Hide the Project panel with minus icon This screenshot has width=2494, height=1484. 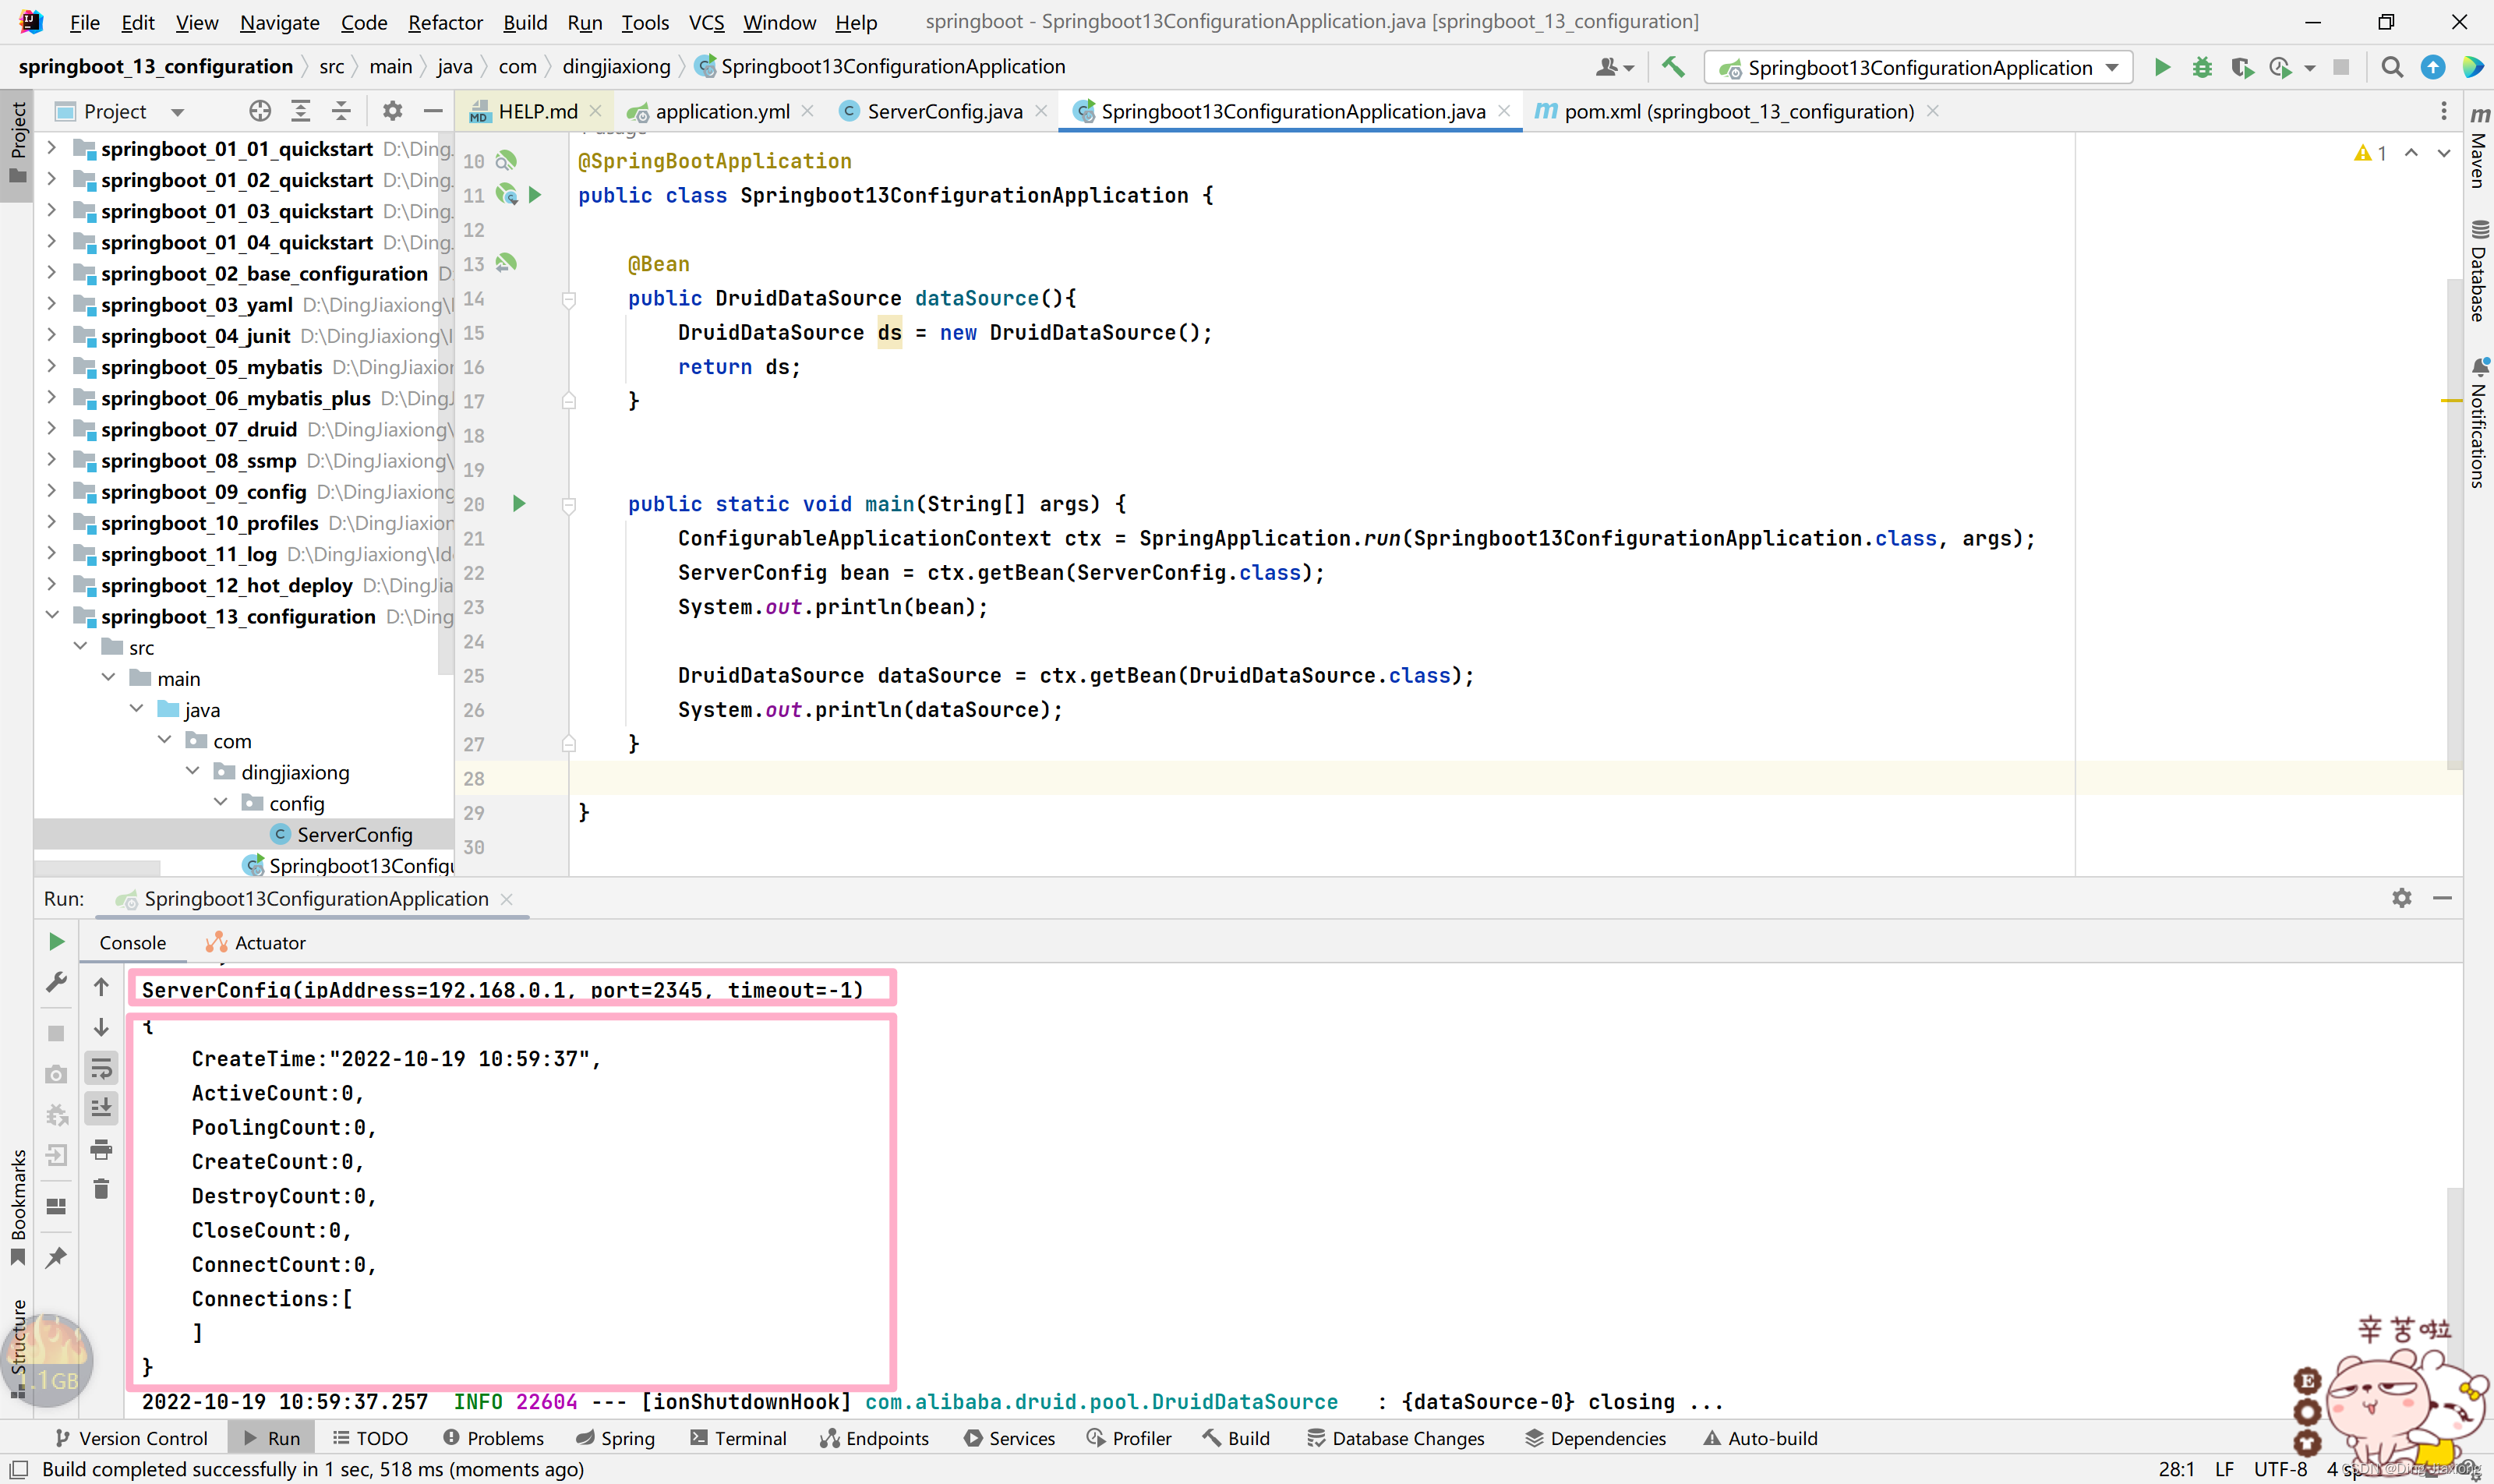pyautogui.click(x=432, y=111)
